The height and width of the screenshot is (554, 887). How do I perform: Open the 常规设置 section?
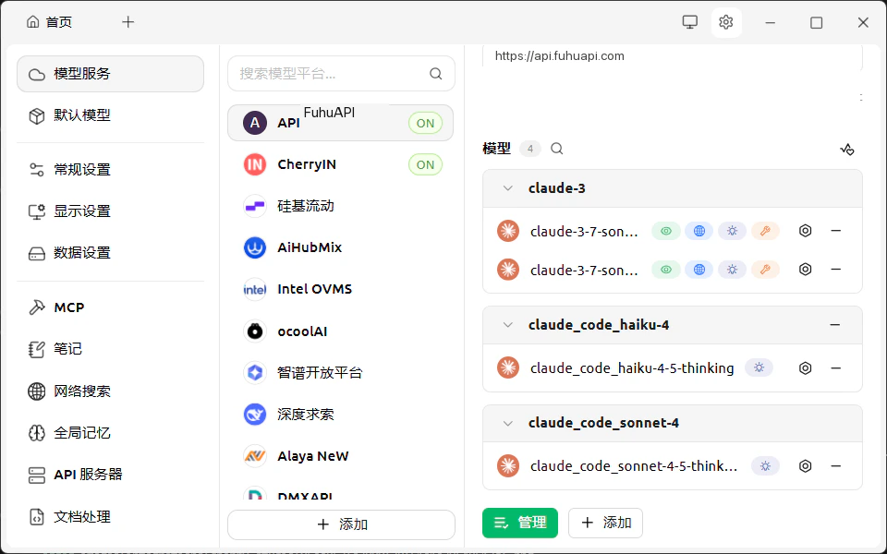(110, 170)
